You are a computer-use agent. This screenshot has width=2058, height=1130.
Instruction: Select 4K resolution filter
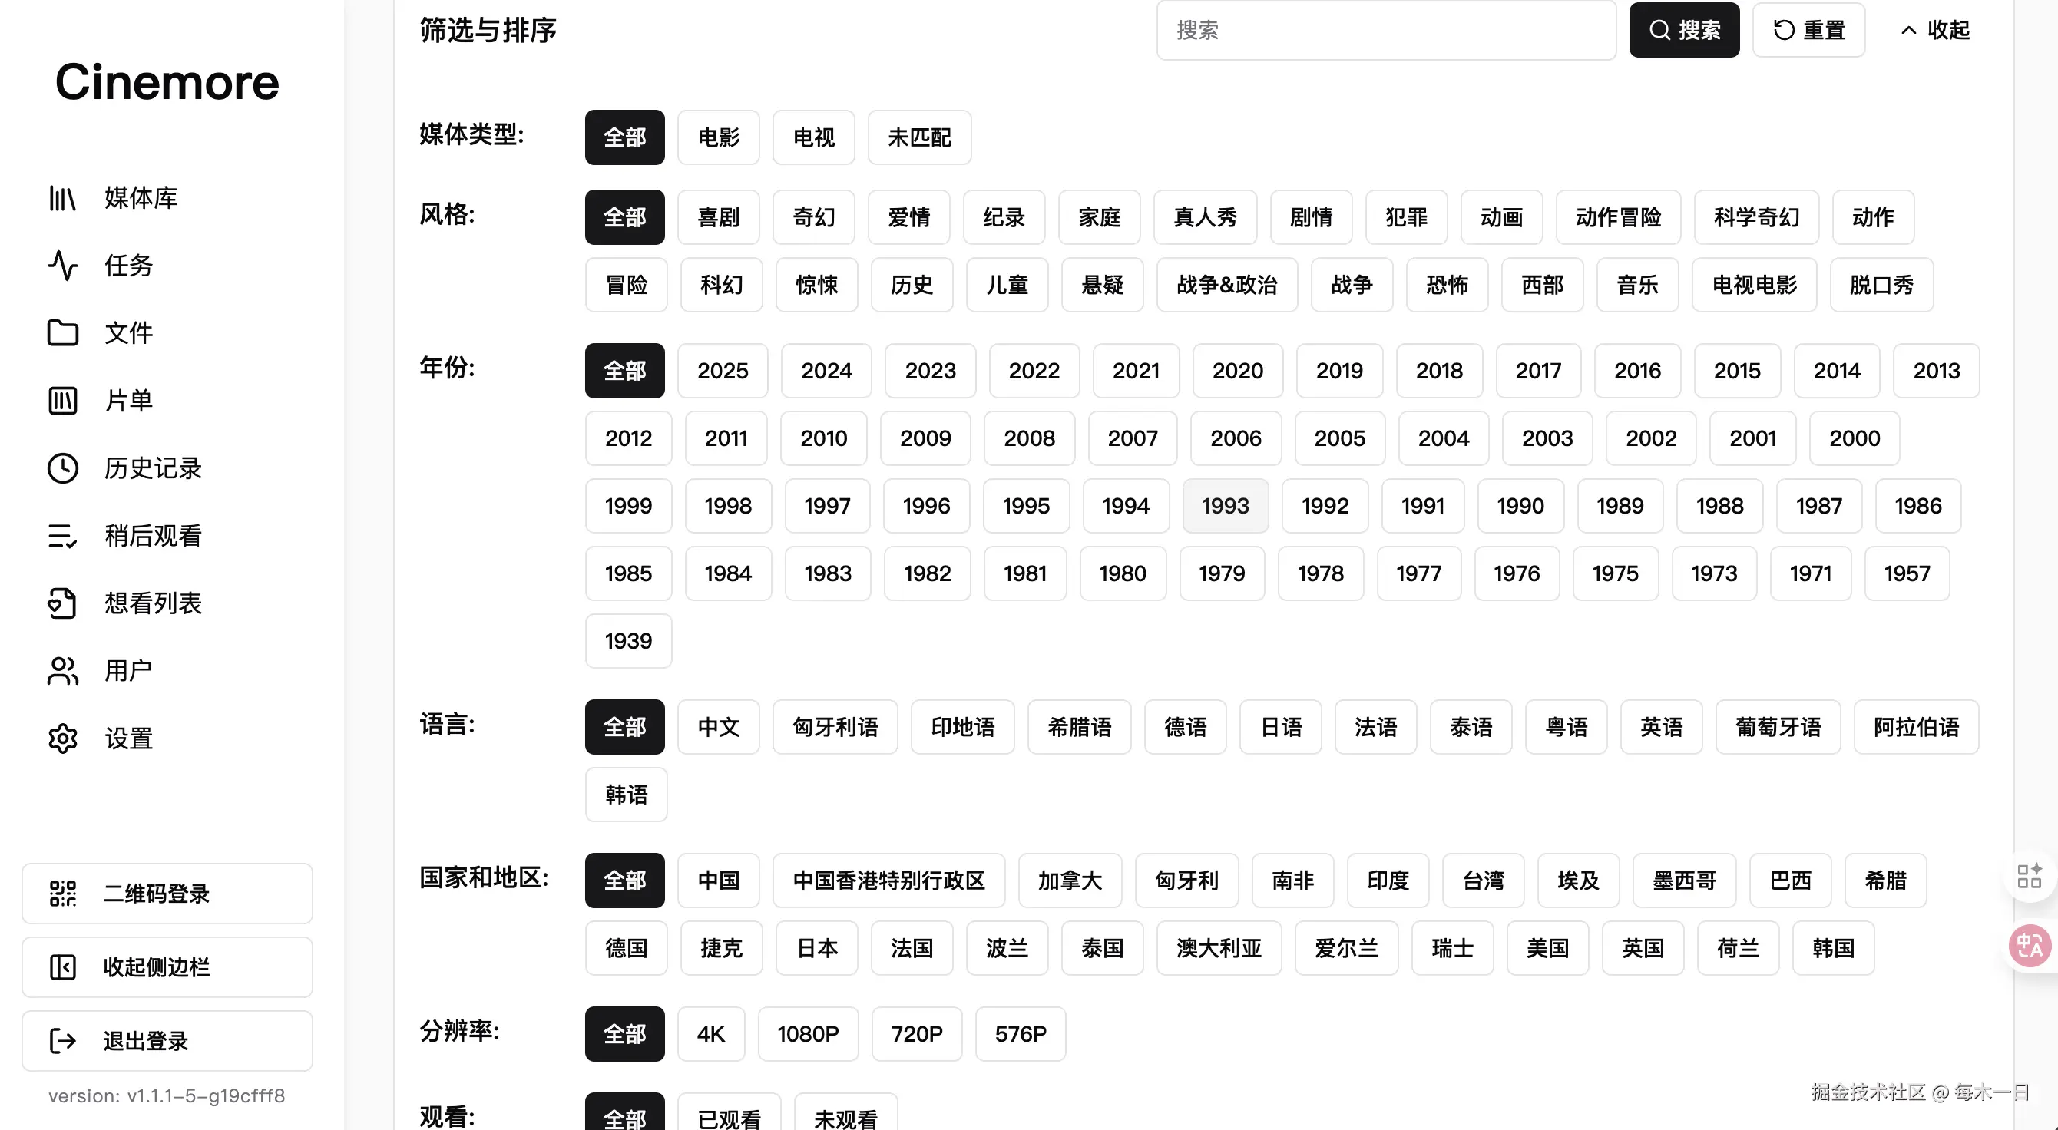(710, 1033)
